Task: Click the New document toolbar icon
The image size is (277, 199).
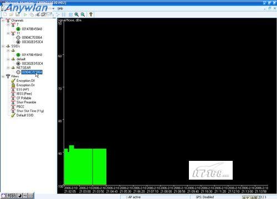Action: tap(5, 14)
